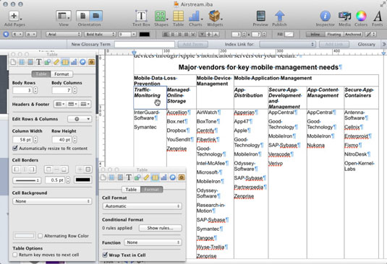Screen dimensions: 387x264
Task: Open Metrics ruler icon in the upper inspector window
Action: point(56,62)
